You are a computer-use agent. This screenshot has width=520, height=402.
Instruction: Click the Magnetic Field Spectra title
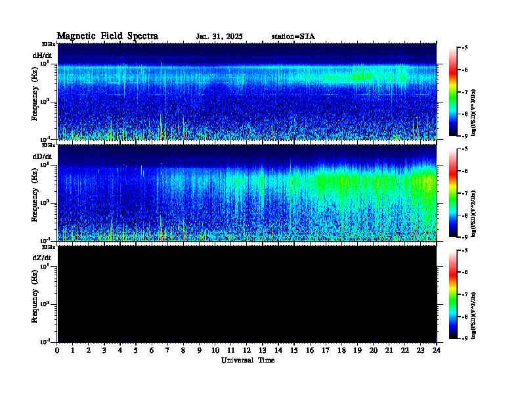click(108, 36)
